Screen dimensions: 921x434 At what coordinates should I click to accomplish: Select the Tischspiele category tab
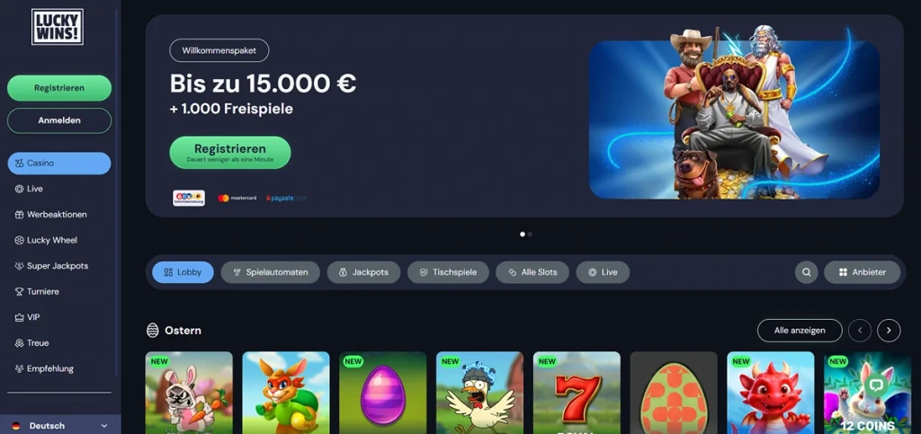[x=448, y=272]
